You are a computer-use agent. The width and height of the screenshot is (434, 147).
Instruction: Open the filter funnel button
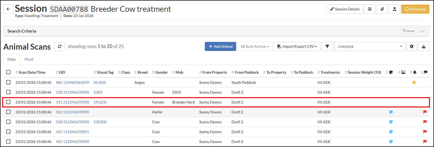coord(327,46)
